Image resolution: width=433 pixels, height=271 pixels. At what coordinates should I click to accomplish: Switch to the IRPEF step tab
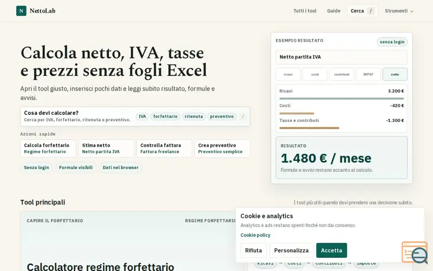point(369,74)
